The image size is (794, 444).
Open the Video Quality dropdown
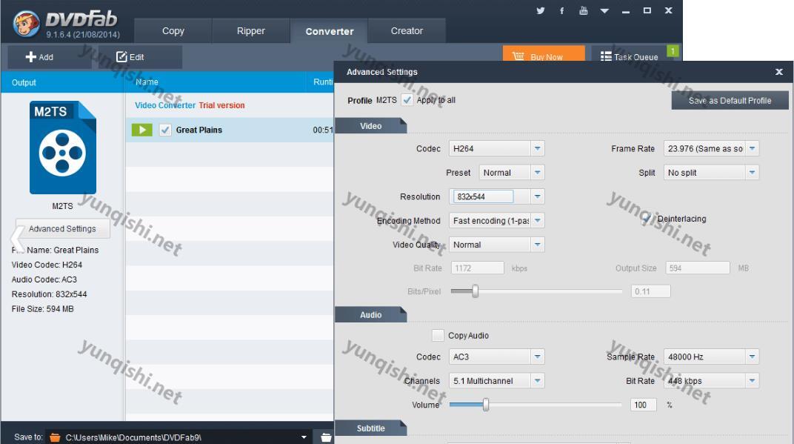[x=496, y=245]
